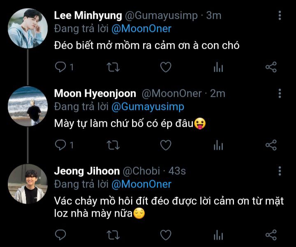
Task: Reply to Jeong Jihoon's tweet
Action: [x=60, y=235]
